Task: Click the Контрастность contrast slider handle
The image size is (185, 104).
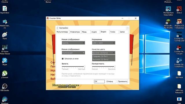Action: pos(114,67)
